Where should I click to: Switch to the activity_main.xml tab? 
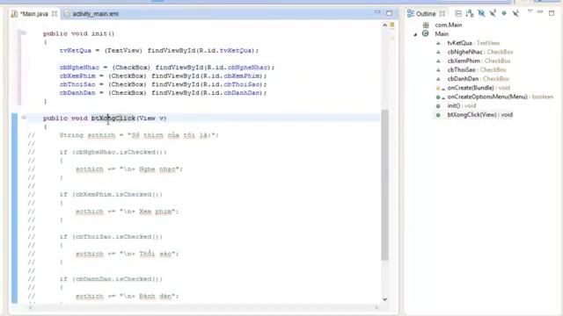[96, 14]
